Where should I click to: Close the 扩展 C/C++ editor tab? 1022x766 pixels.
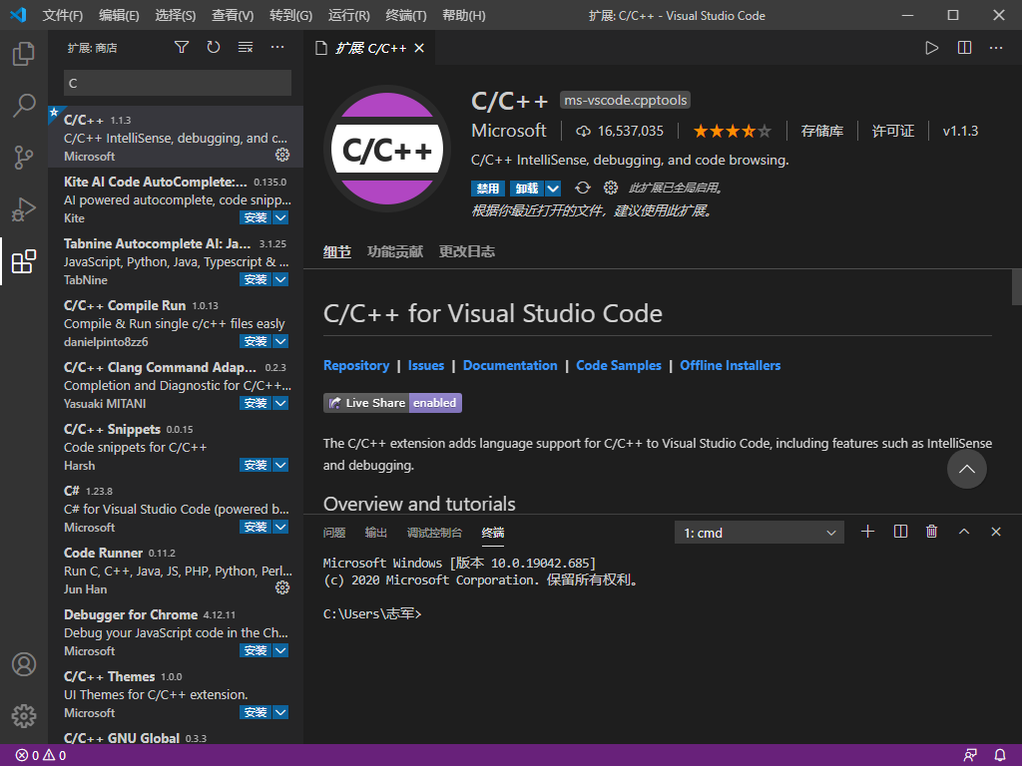419,48
